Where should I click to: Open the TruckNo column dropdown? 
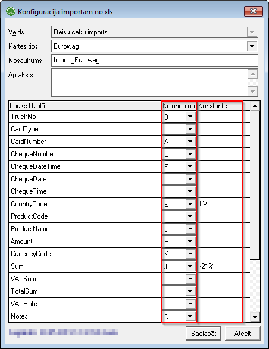190,117
